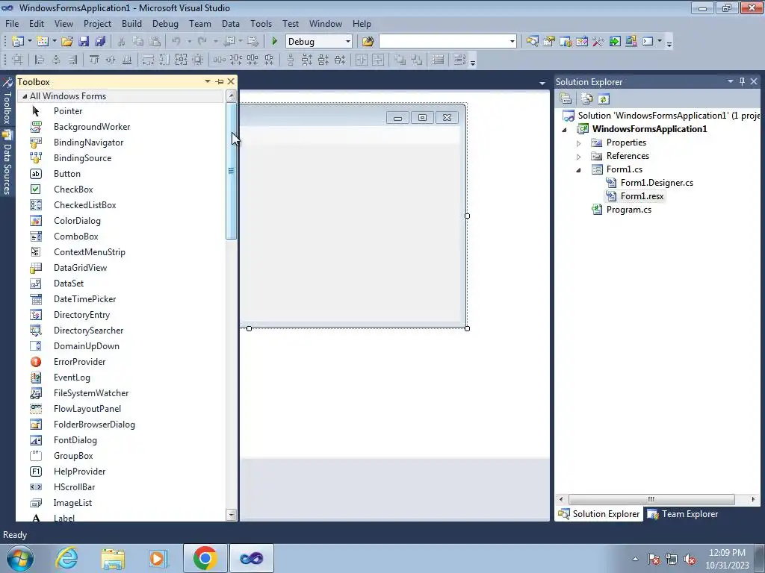Open a file with the folder toolbar icon

pos(67,42)
